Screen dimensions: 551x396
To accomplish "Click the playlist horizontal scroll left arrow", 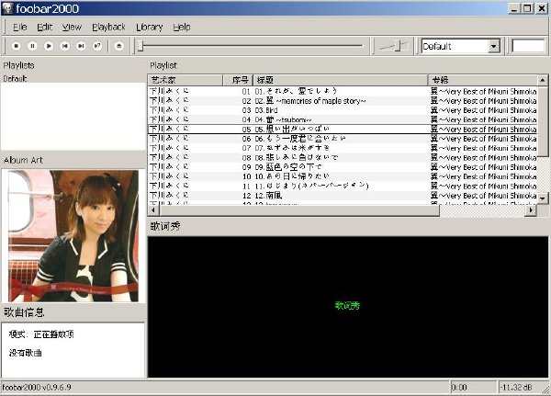I will click(153, 210).
